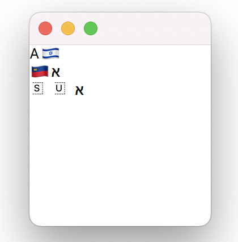Image resolution: width=238 pixels, height=242 pixels.
Task: Pick the blue-and-white flag with star
Action: coord(50,53)
